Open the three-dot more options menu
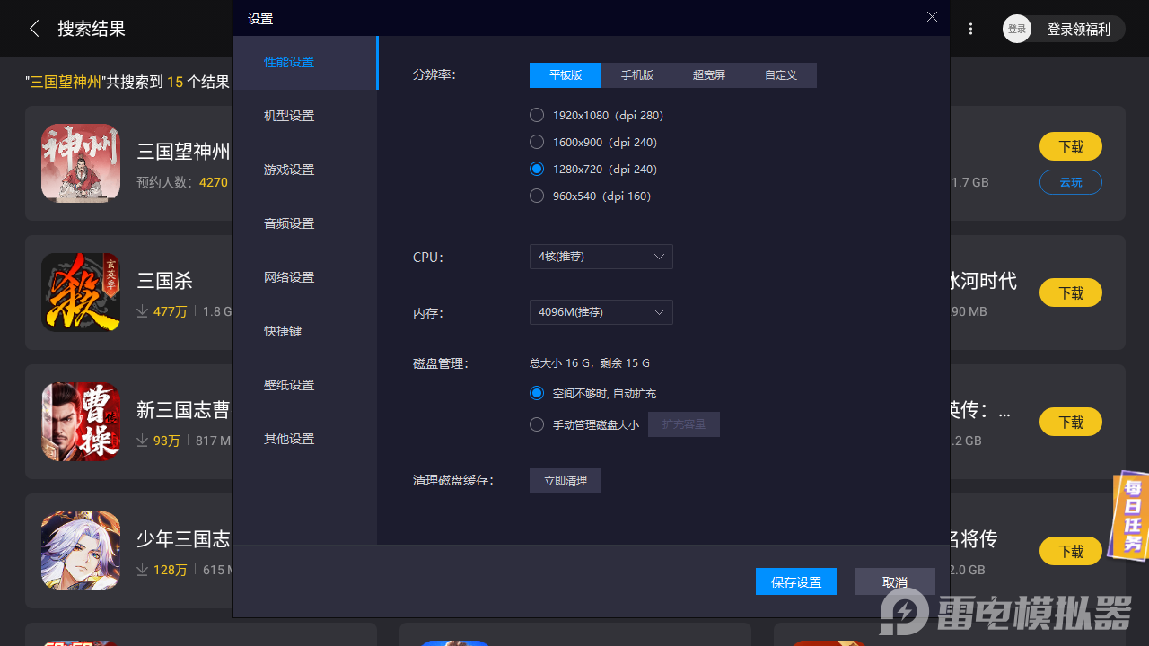The height and width of the screenshot is (646, 1149). pyautogui.click(x=970, y=28)
